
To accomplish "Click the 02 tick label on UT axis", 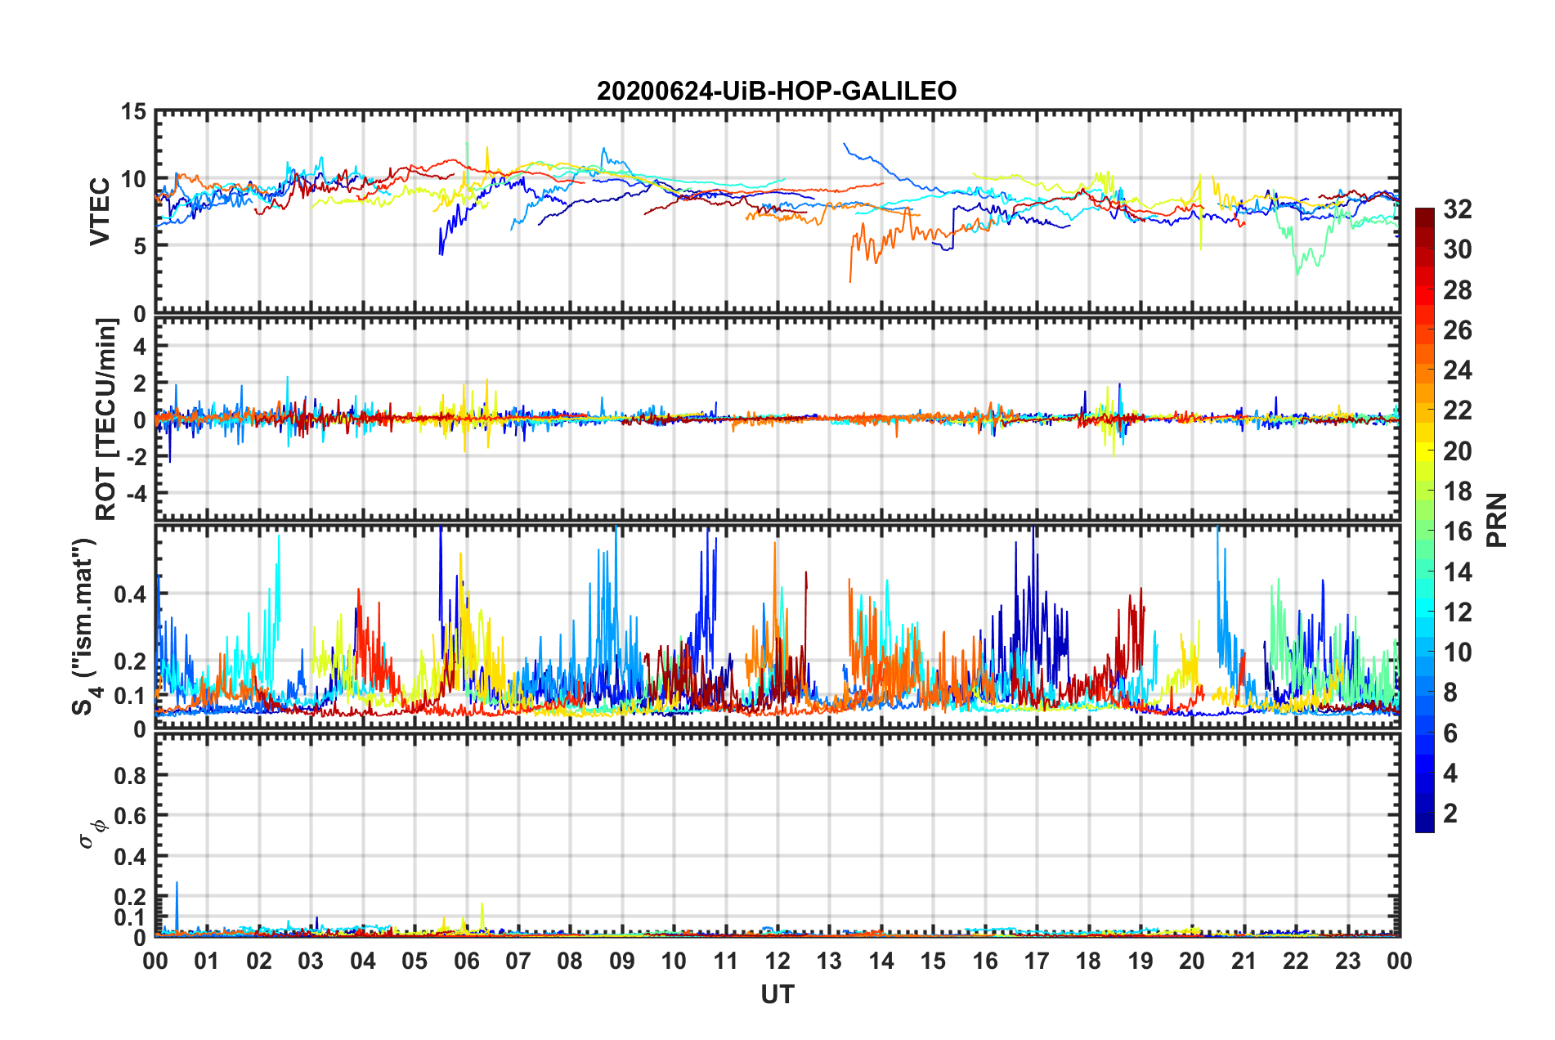I will pos(259,961).
